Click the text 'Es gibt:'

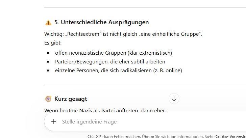pyautogui.click(x=53, y=43)
